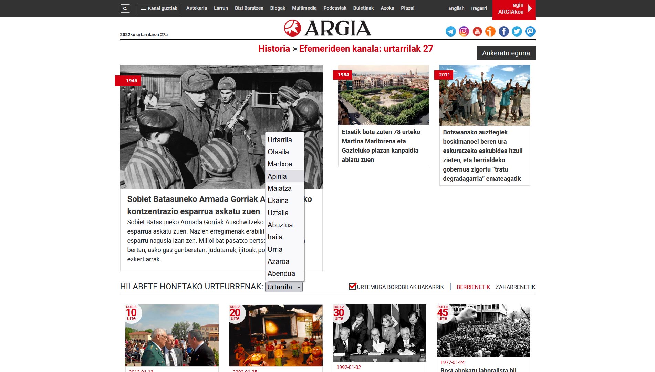Go to the Multimedia menu item
Screen dimensions: 655x372
[x=304, y=8]
